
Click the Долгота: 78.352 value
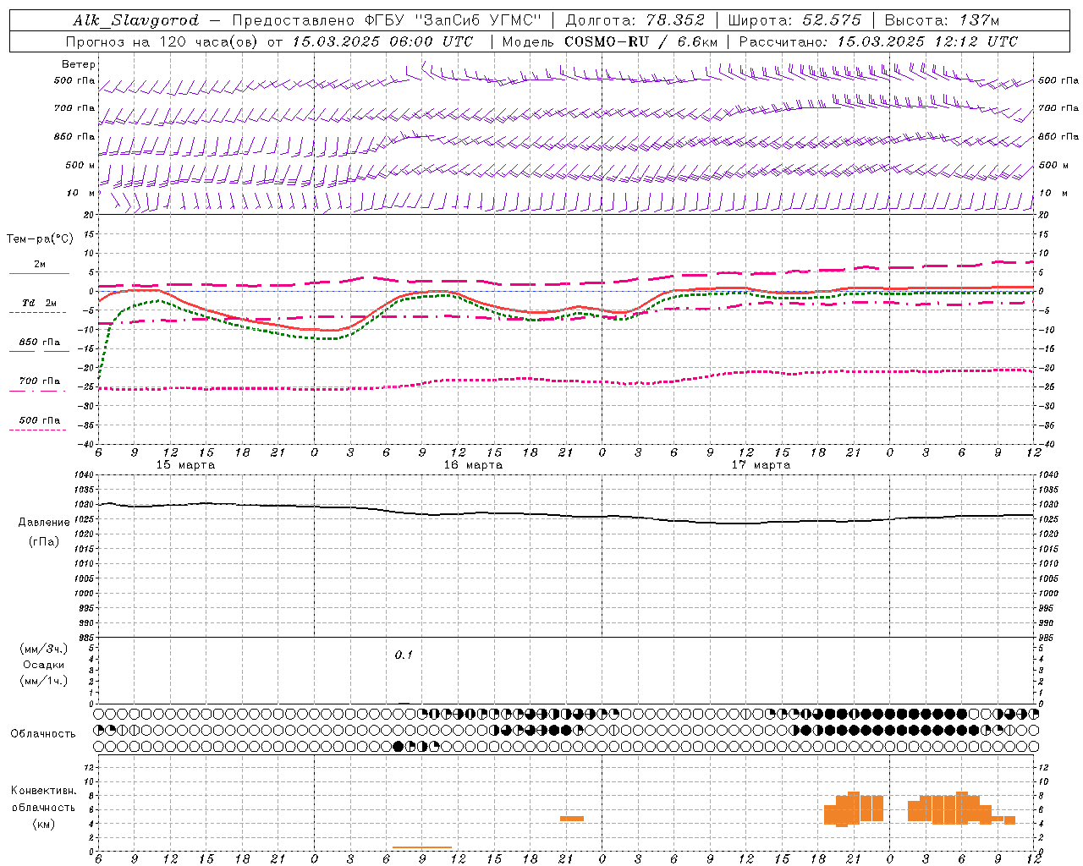(635, 20)
